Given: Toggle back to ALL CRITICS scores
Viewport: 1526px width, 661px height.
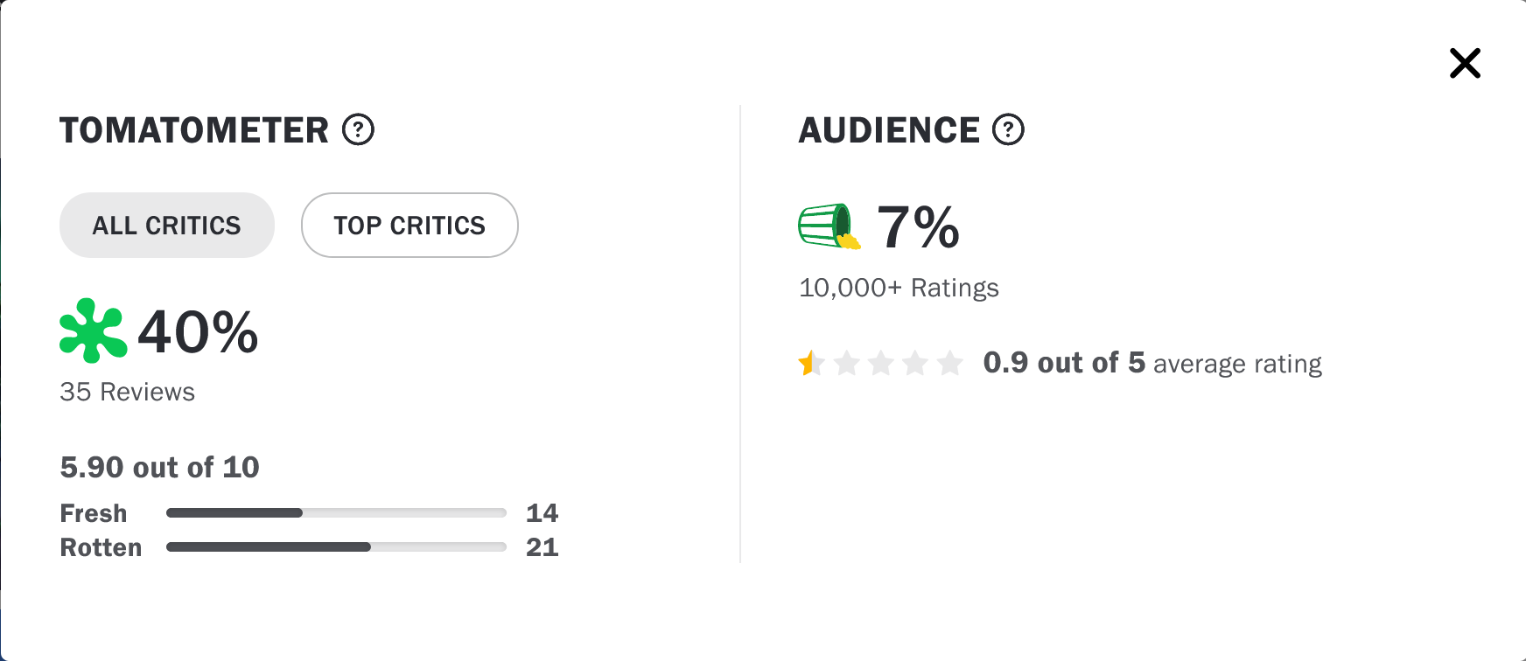Looking at the screenshot, I should (x=166, y=225).
